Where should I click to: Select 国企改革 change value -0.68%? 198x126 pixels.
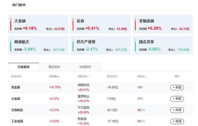pos(154,49)
